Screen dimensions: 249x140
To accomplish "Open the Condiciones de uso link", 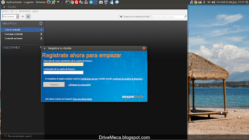I will coord(89,79).
